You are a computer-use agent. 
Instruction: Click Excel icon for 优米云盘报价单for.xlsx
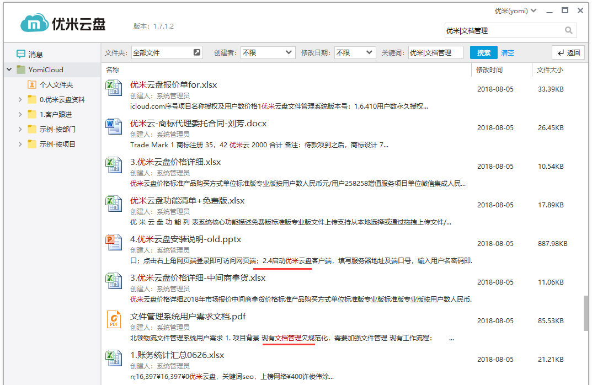[114, 88]
